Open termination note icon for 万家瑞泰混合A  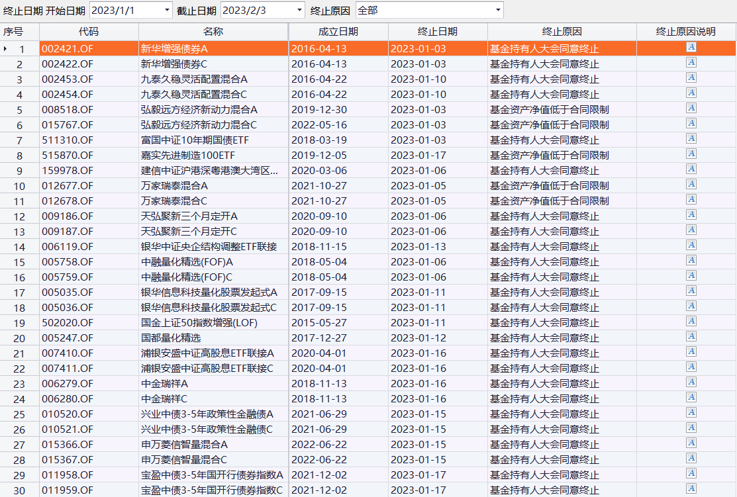tap(691, 184)
